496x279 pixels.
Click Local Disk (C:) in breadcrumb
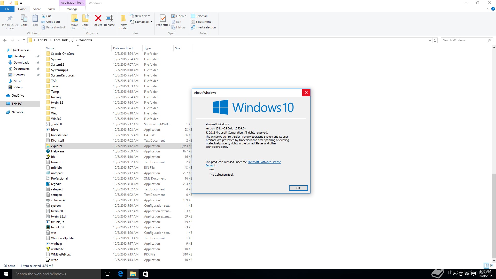click(x=64, y=40)
